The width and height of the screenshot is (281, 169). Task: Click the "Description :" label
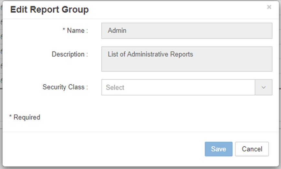(70, 54)
